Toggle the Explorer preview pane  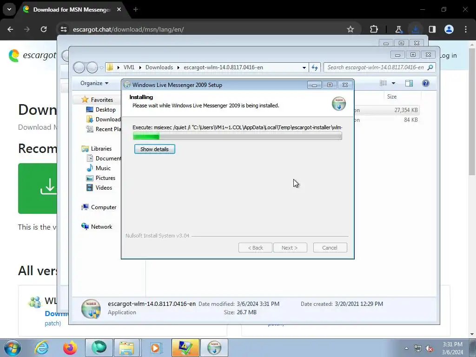click(409, 83)
